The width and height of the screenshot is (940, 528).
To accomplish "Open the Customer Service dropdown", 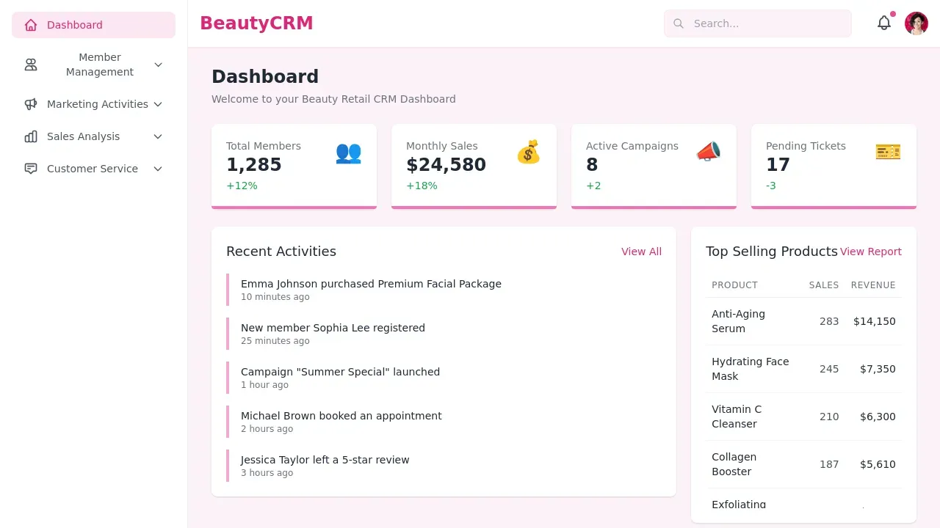I will click(158, 169).
